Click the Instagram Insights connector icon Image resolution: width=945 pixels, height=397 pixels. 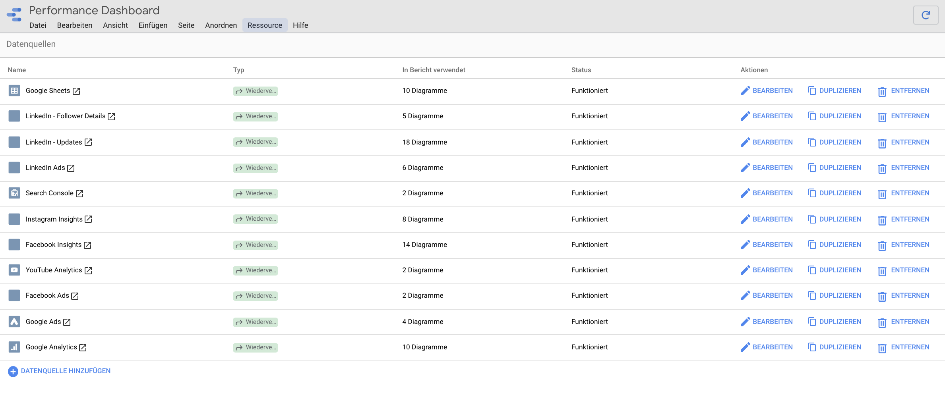pos(14,219)
